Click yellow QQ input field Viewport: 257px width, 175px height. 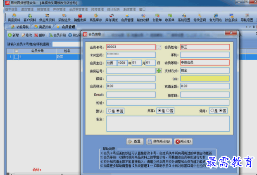pyautogui.click(x=205, y=78)
